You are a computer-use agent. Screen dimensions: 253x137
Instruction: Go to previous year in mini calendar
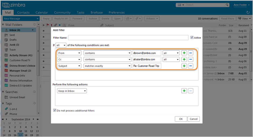coord(3,119)
